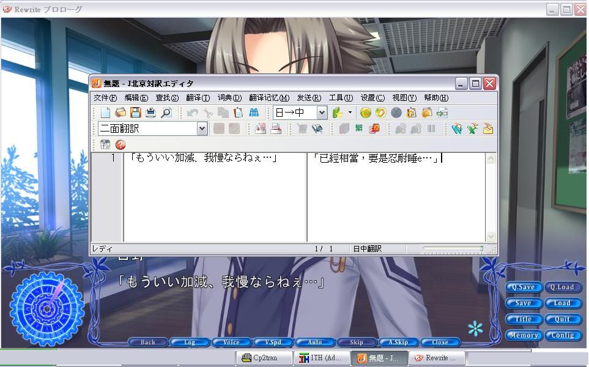The image size is (589, 367).
Task: Toggle A.Skip in game bar
Action: click(398, 342)
